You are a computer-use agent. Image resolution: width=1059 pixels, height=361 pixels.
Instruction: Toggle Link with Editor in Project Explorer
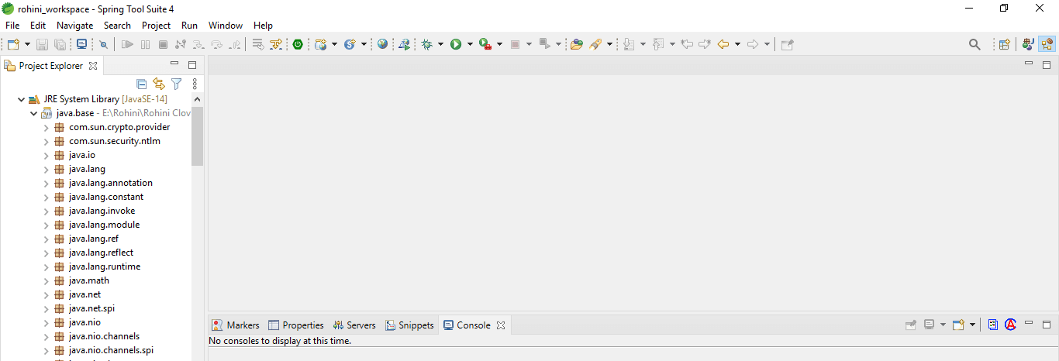[159, 84]
